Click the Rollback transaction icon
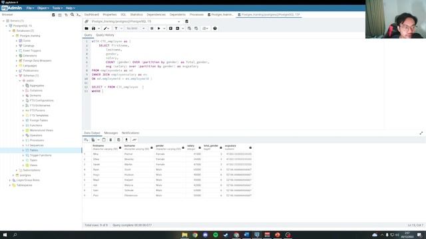The height and width of the screenshot is (239, 426). [196, 29]
